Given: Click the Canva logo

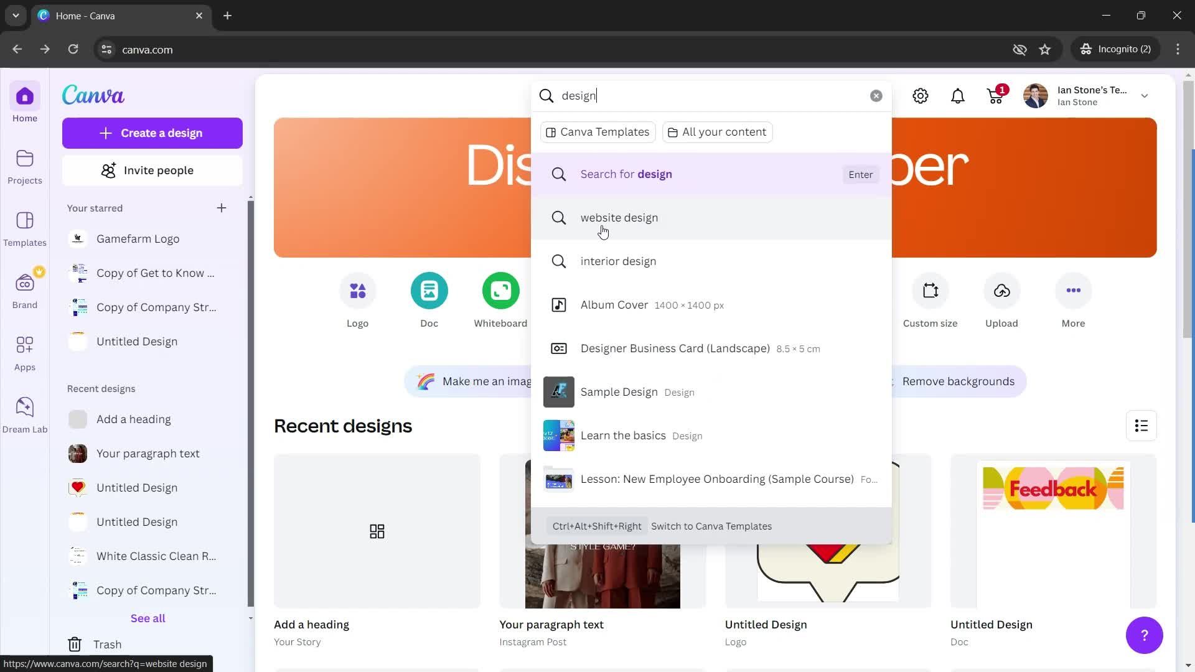Looking at the screenshot, I should pos(93,95).
